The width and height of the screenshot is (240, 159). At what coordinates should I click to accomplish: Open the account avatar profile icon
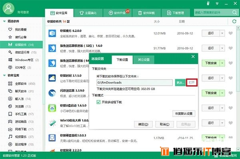tap(8, 8)
